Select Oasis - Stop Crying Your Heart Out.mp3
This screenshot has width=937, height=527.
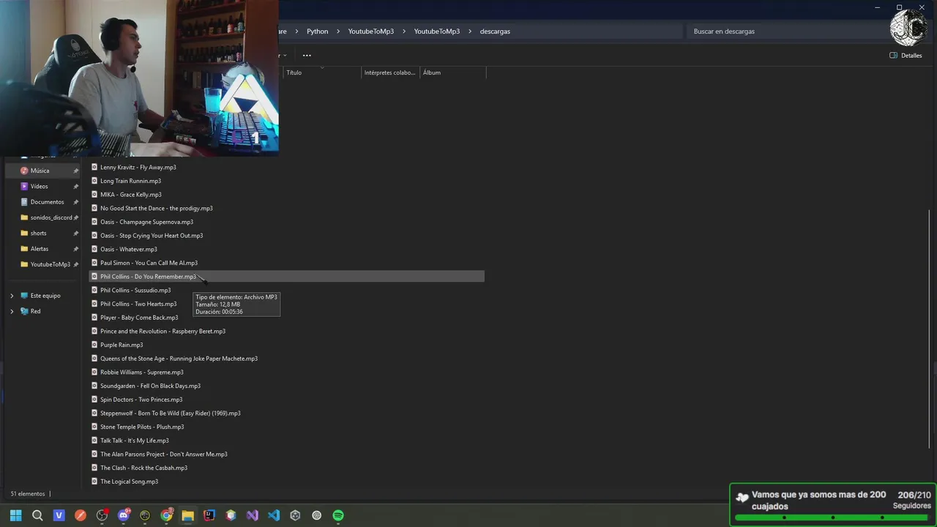pos(152,236)
